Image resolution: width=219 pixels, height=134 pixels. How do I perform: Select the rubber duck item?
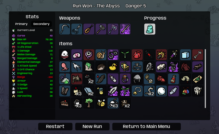pyautogui.click(x=113, y=67)
